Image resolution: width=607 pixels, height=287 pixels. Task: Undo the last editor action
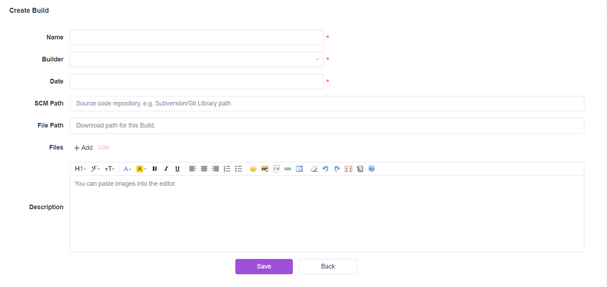click(x=326, y=169)
